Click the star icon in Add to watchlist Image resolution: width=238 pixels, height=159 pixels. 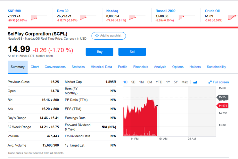(x=97, y=36)
